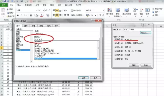
Task: Uncheck the 数字 checkbox in Style dialog
Action: click(x=116, y=39)
